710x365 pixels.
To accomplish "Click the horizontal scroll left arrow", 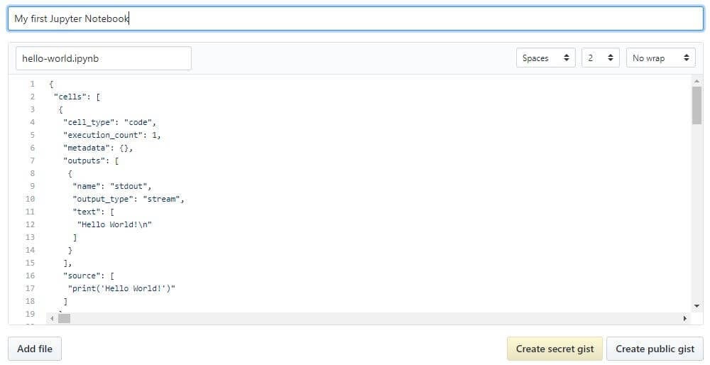I will pos(52,318).
